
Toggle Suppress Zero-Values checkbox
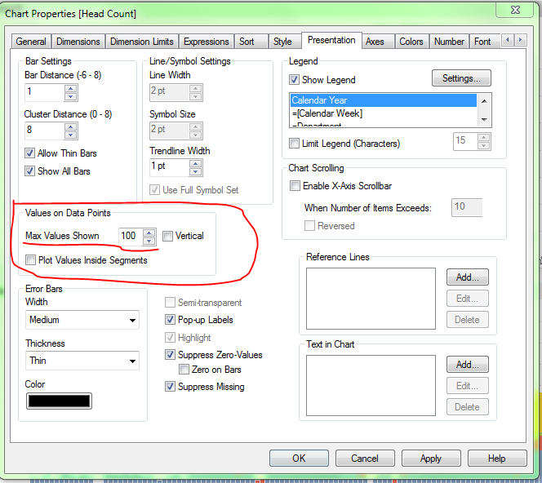pos(170,354)
